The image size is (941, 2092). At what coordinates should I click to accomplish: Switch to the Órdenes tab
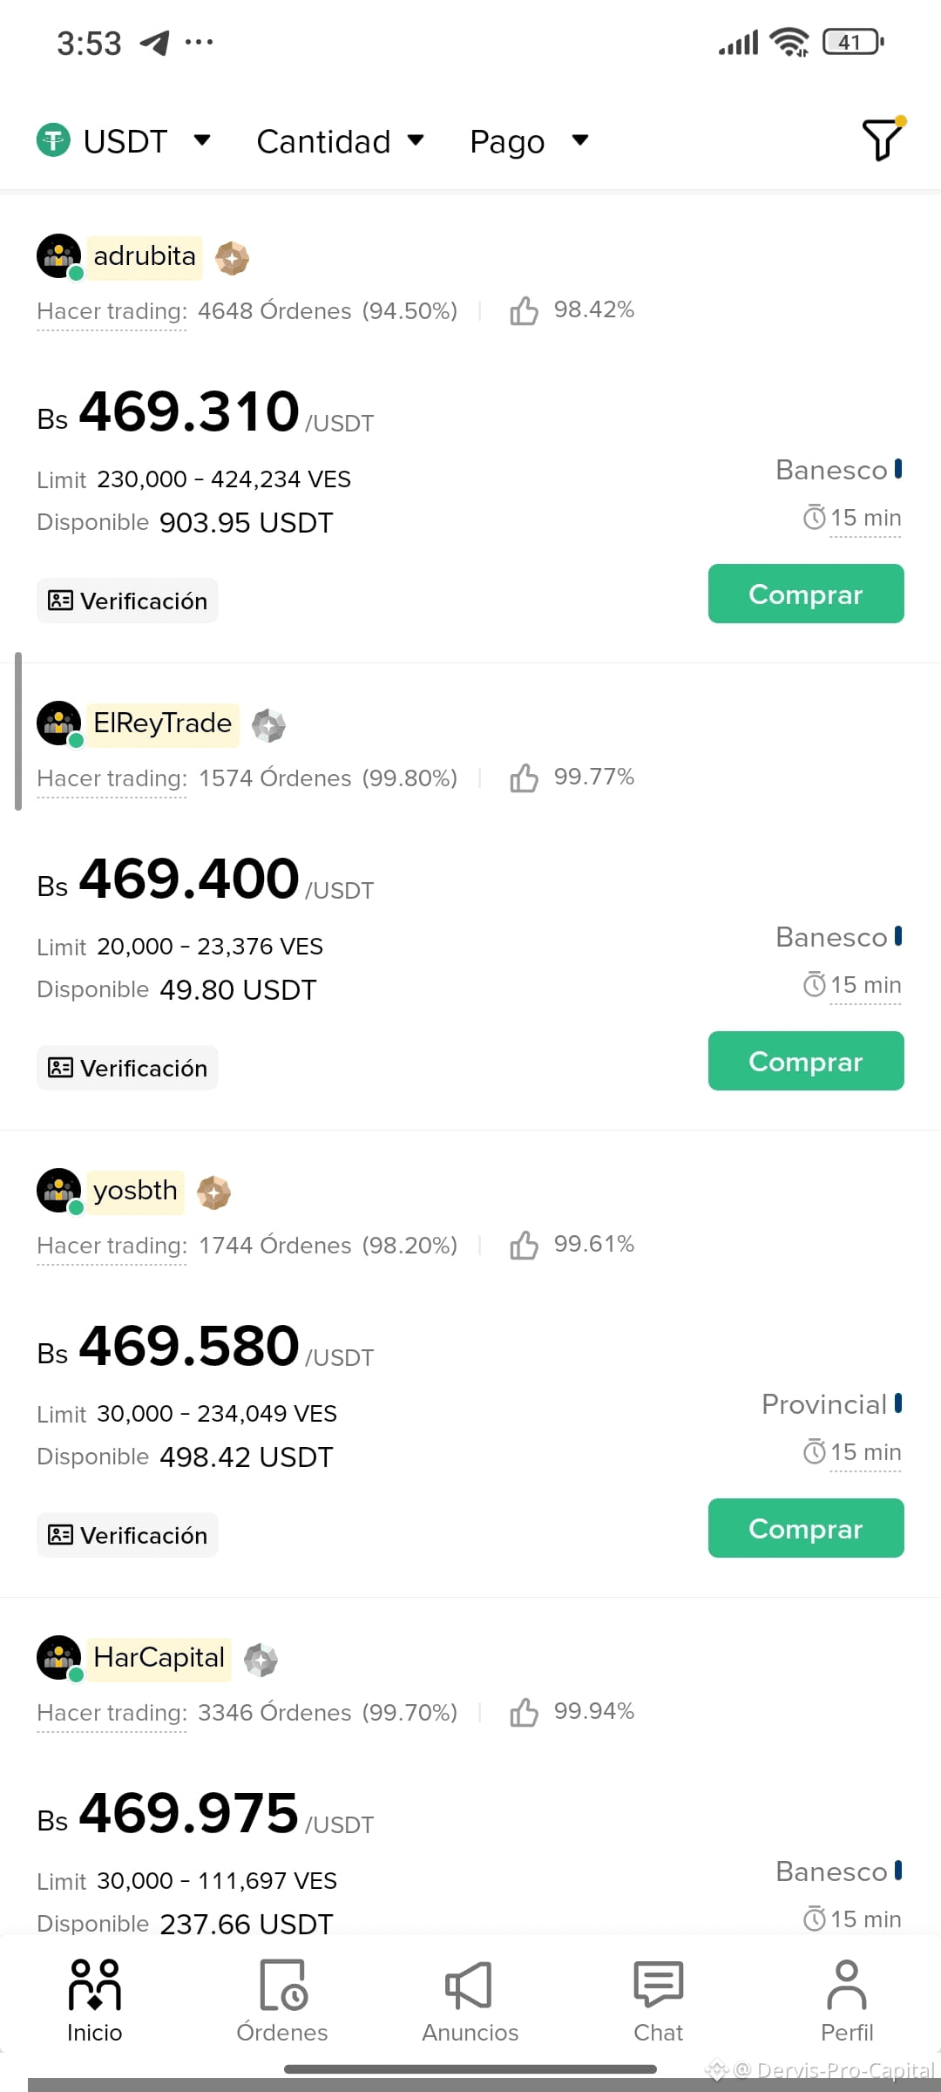[281, 1996]
